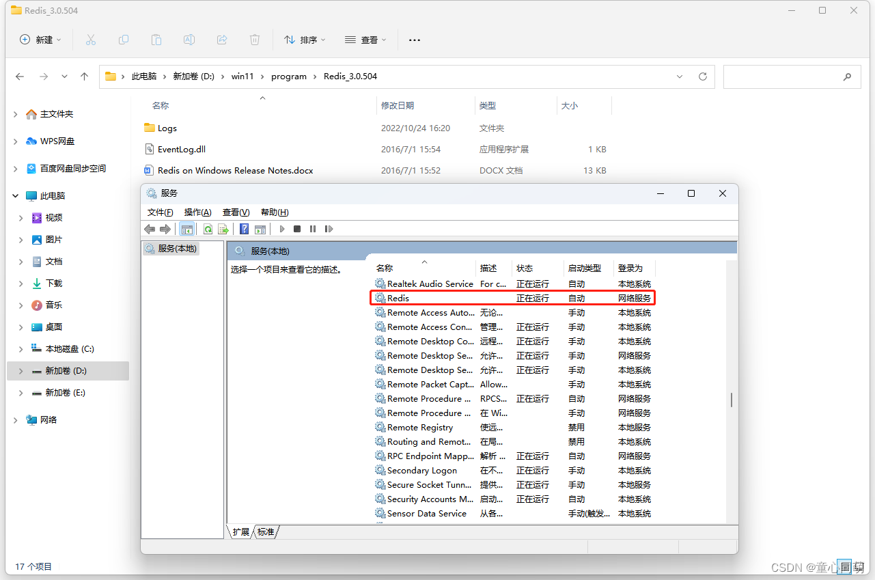
Task: Open the 排序 sort dropdown
Action: click(x=305, y=40)
